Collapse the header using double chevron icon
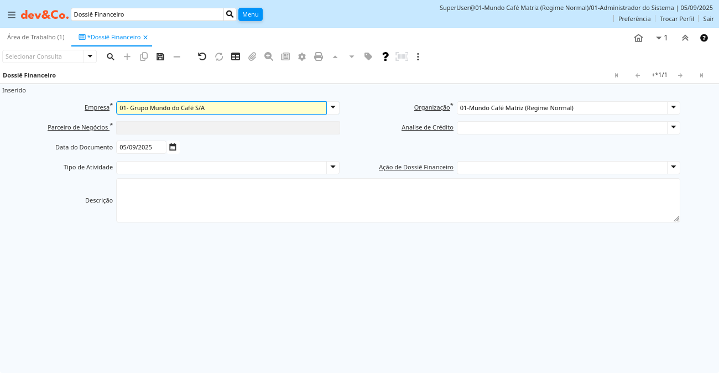 (685, 38)
